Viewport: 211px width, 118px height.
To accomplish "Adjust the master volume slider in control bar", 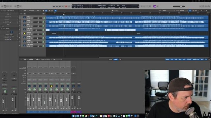I will click(x=179, y=7).
